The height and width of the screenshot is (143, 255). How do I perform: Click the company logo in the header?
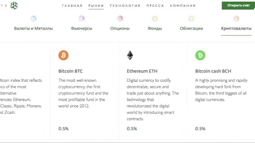point(14,6)
